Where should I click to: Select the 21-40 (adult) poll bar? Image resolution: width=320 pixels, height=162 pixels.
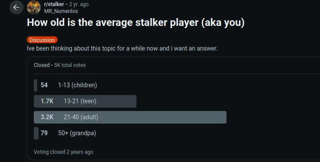tap(130, 117)
